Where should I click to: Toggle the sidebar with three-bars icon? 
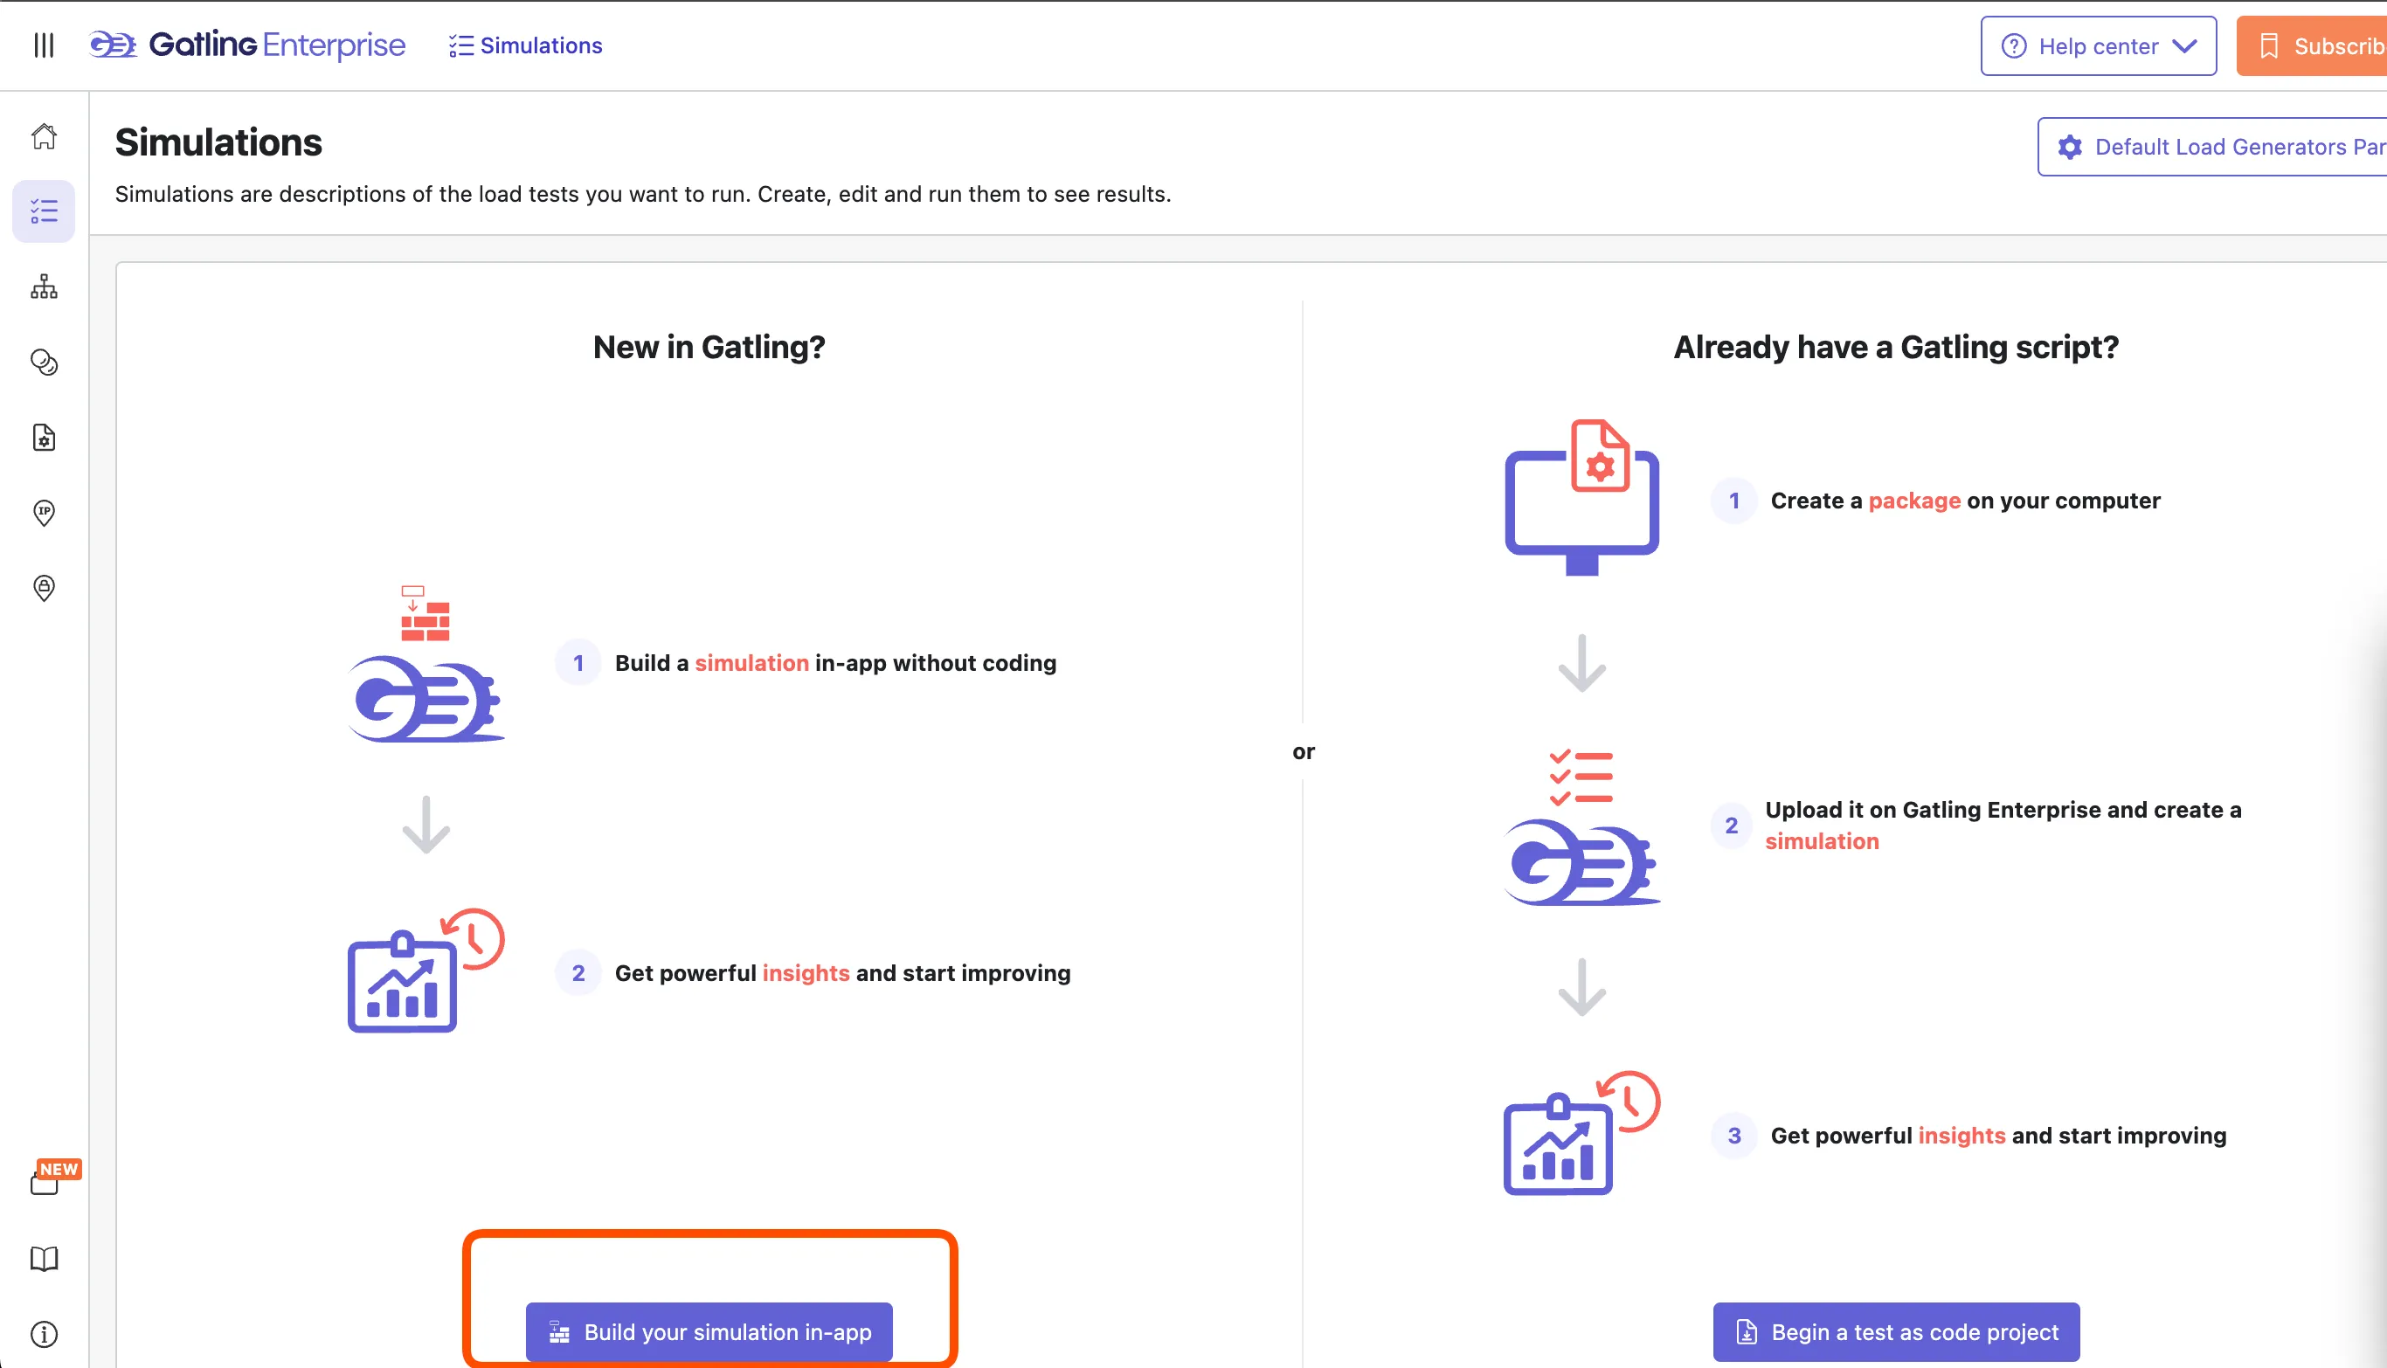(45, 45)
